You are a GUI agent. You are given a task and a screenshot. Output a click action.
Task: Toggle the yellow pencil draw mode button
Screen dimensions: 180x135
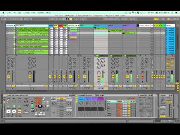[155, 19]
